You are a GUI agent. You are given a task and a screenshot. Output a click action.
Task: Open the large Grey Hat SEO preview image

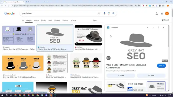click(136, 46)
